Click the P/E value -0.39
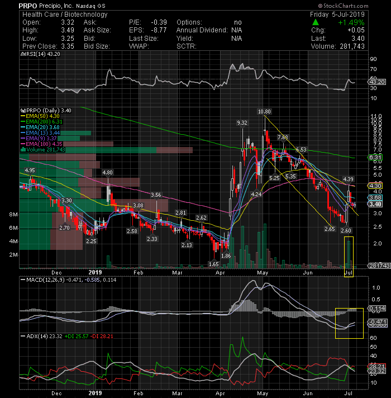This screenshot has width=391, height=398. coord(159,22)
